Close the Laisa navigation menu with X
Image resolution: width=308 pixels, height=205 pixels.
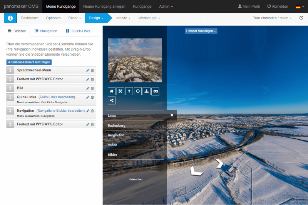coord(172,115)
